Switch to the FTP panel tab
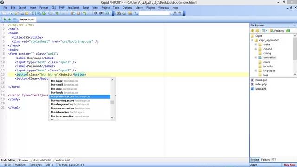Screen dimensions: 297x167 point(274,160)
